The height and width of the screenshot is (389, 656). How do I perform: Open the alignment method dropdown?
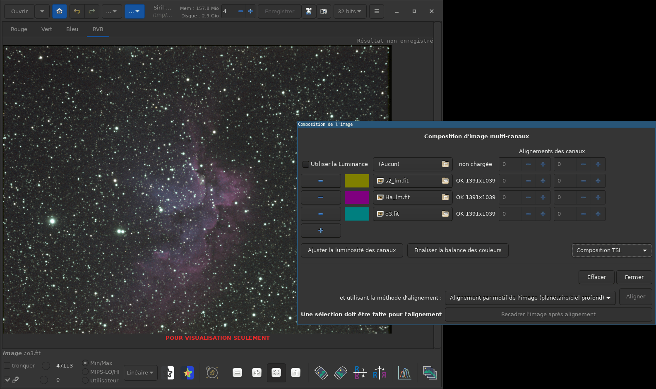530,298
